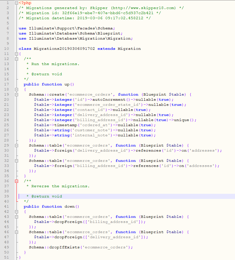This screenshot has height=260, width=235.
Task: Click 'dropForeign' on line 47
Action: pyautogui.click(x=68, y=237)
